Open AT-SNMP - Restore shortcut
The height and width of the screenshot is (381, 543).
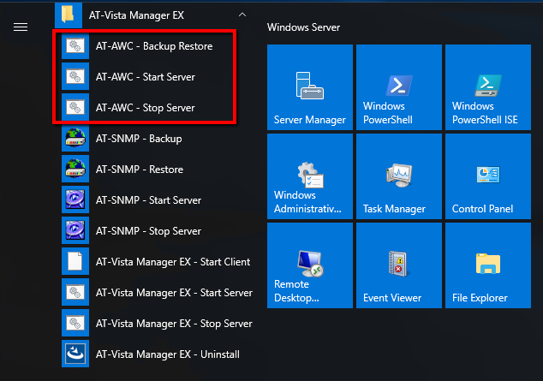click(139, 170)
